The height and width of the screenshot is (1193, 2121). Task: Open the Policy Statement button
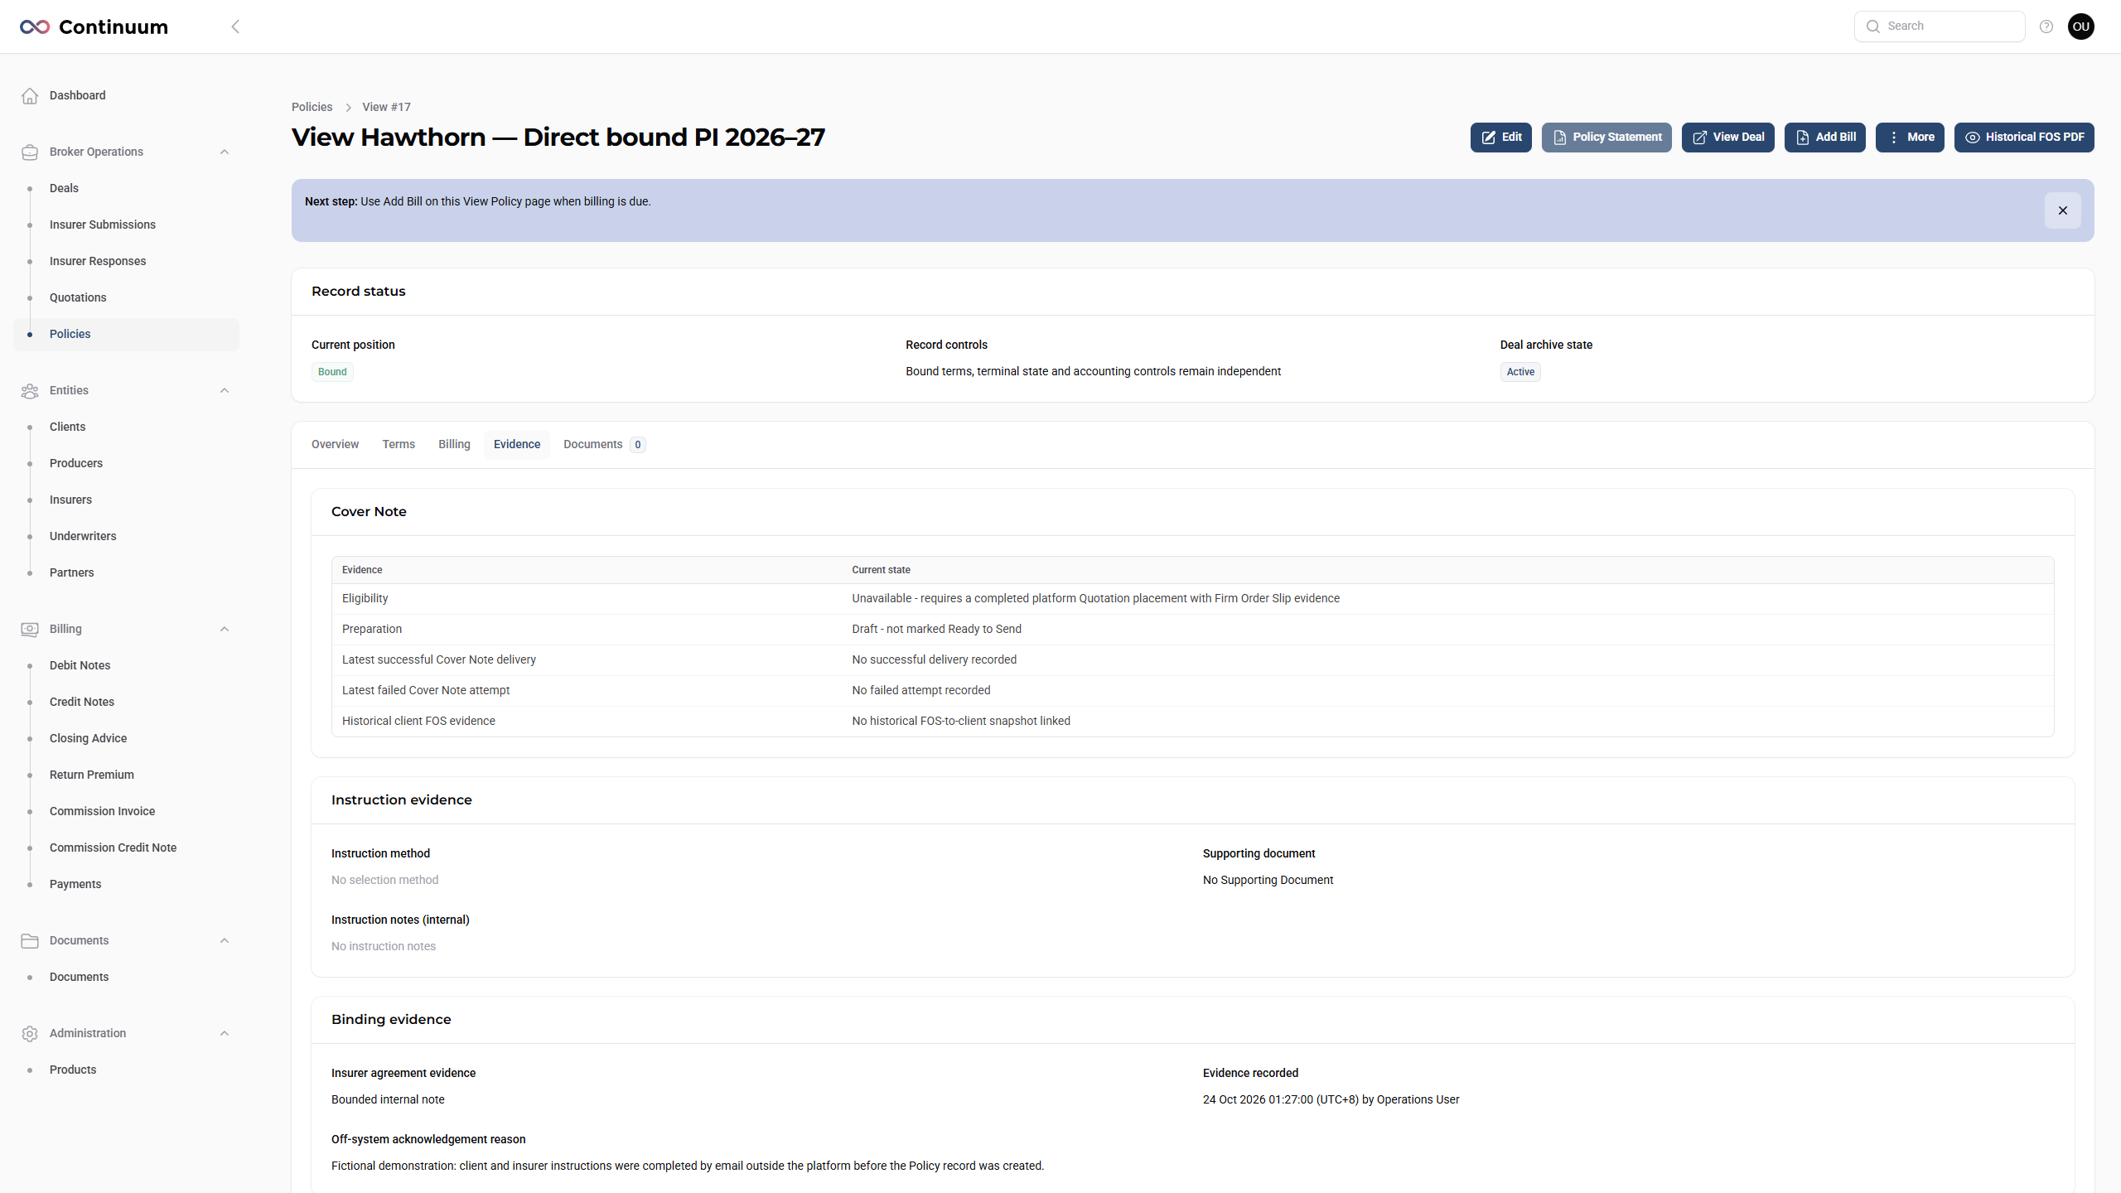pos(1606,138)
